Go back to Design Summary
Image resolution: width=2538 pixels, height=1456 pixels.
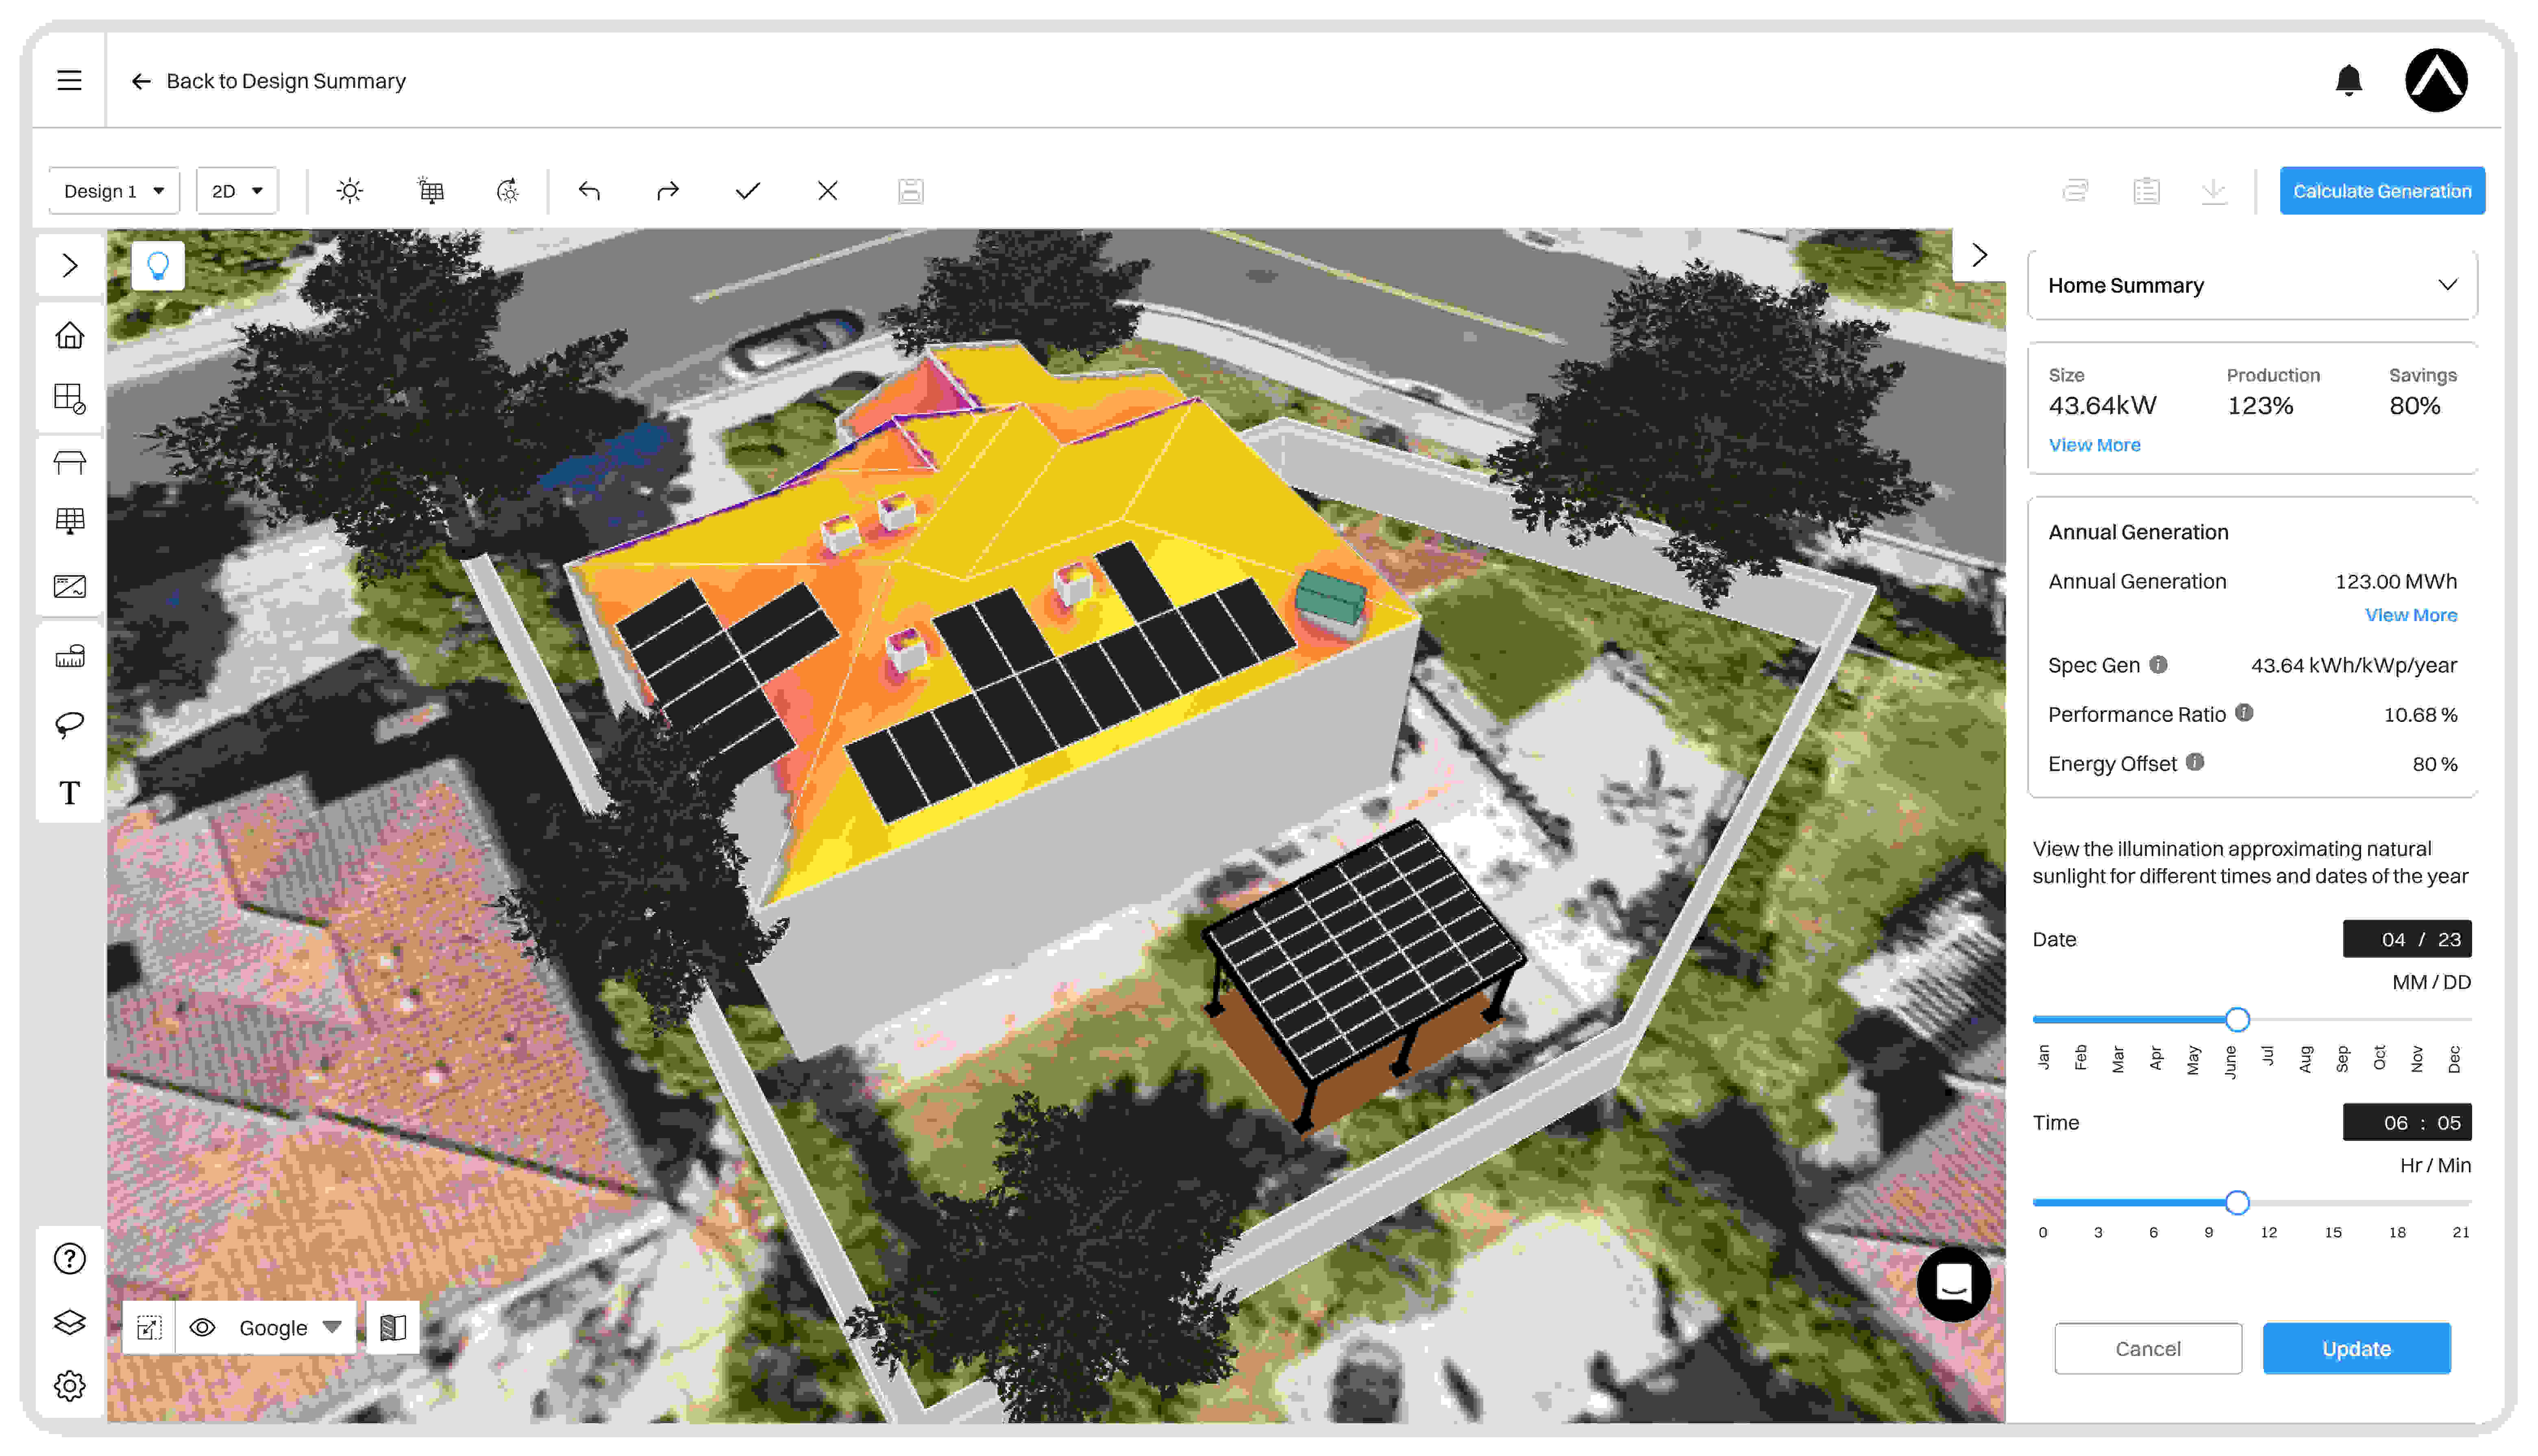[x=268, y=81]
